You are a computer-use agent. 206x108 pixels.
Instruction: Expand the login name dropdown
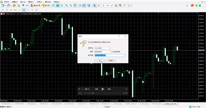[109, 48]
